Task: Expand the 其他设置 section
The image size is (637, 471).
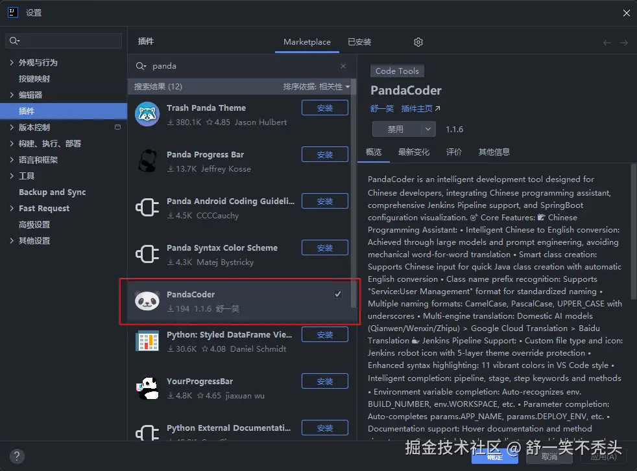Action: [12, 241]
